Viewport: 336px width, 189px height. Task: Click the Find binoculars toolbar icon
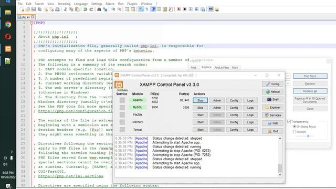[x=99, y=9]
